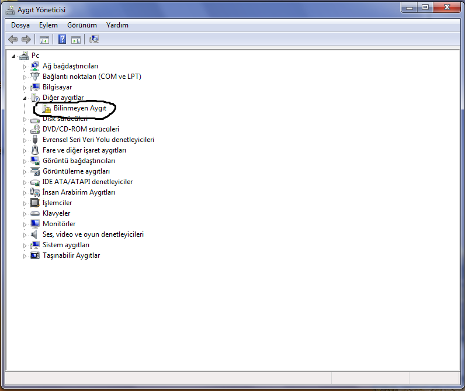Open the Dosya menu
This screenshot has width=465, height=391.
click(x=20, y=25)
